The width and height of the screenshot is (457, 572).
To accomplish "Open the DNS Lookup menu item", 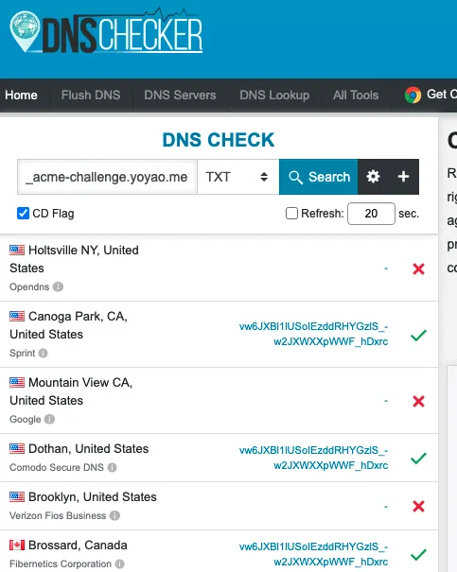I will pyautogui.click(x=274, y=95).
